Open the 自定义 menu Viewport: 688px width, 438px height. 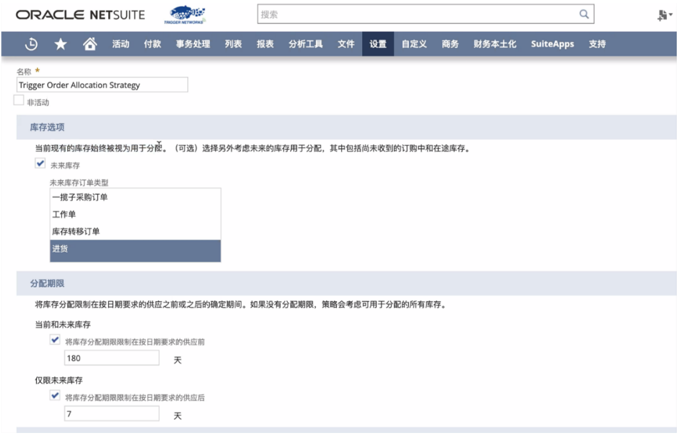point(414,44)
